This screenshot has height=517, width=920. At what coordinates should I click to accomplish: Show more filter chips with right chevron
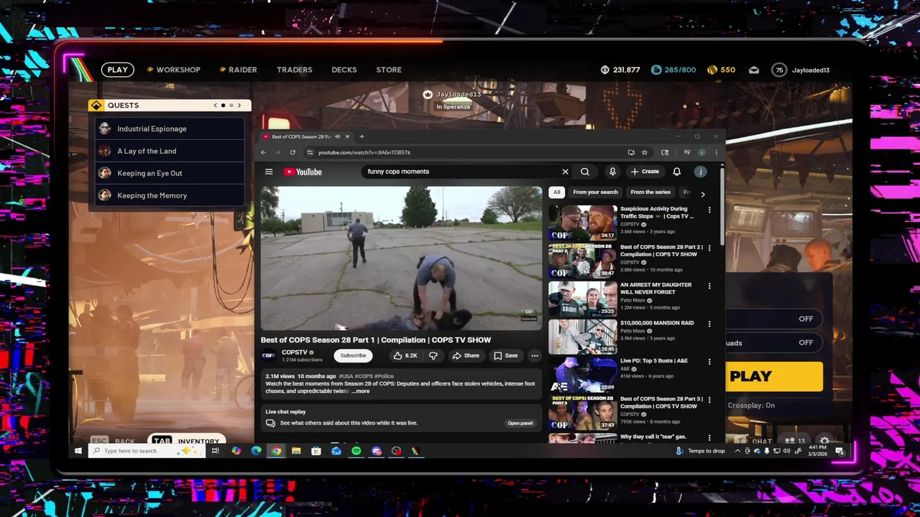pos(702,193)
